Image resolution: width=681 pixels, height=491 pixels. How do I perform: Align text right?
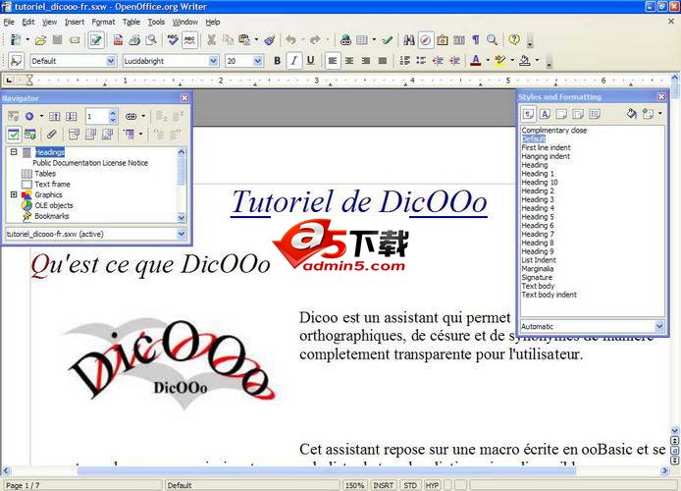pyautogui.click(x=366, y=61)
